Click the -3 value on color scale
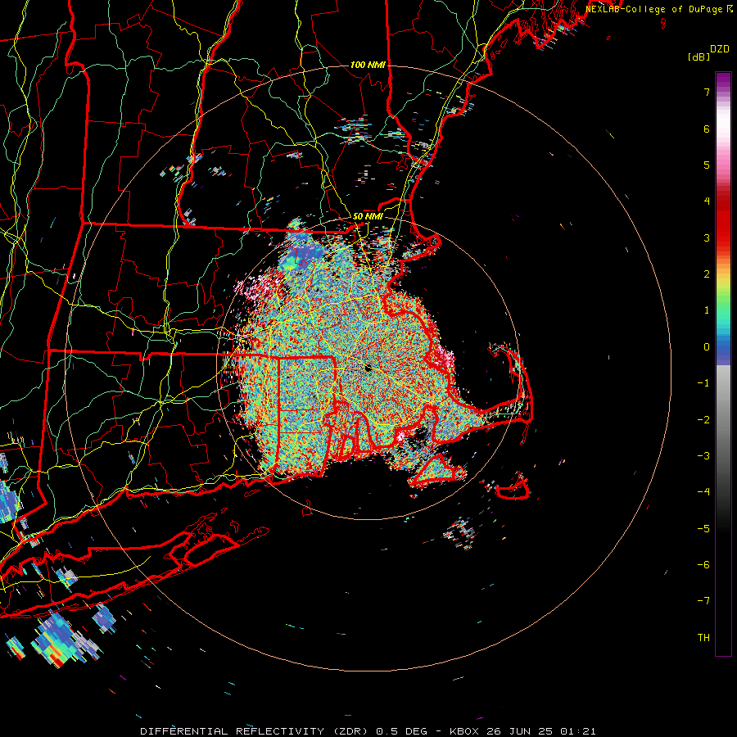 point(703,456)
